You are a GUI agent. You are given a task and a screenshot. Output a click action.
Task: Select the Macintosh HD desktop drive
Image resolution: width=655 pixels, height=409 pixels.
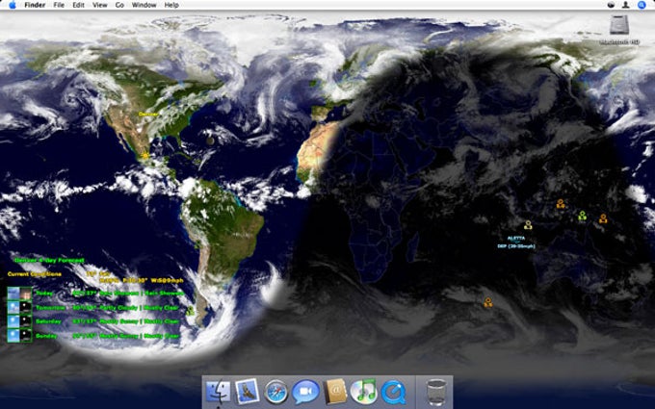pyautogui.click(x=619, y=29)
